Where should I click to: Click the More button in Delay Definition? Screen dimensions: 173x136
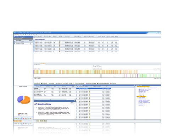72,103
